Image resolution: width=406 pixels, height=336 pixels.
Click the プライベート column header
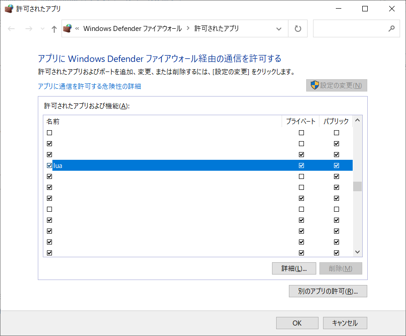[x=301, y=121]
